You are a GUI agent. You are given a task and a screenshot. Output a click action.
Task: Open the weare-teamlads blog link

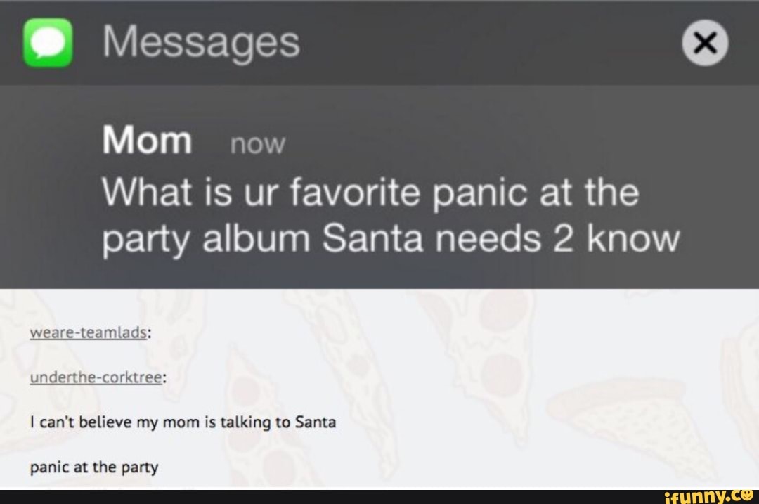tap(88, 333)
